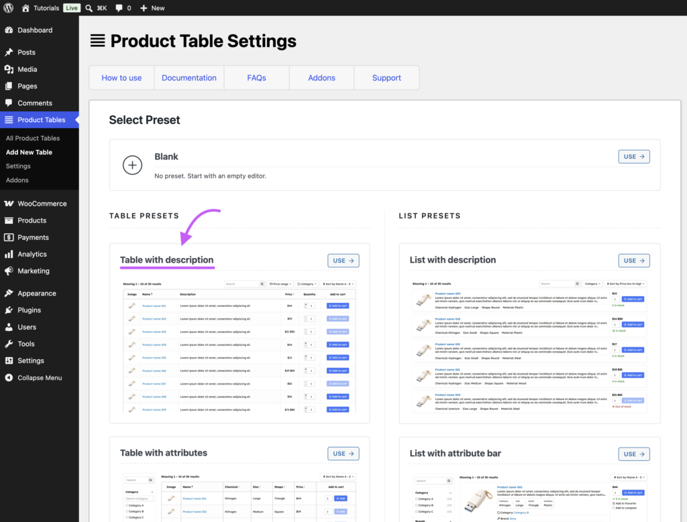The image size is (687, 522).
Task: Click the Posts pin icon
Action: tap(9, 52)
